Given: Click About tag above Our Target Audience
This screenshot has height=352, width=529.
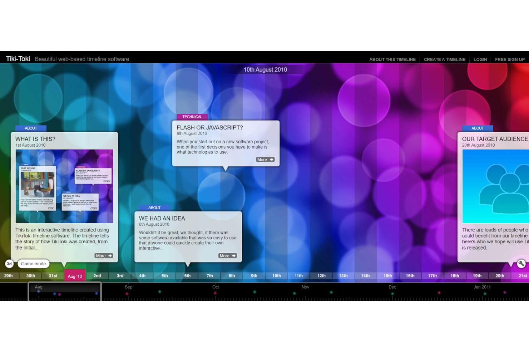Looking at the screenshot, I should (478, 128).
